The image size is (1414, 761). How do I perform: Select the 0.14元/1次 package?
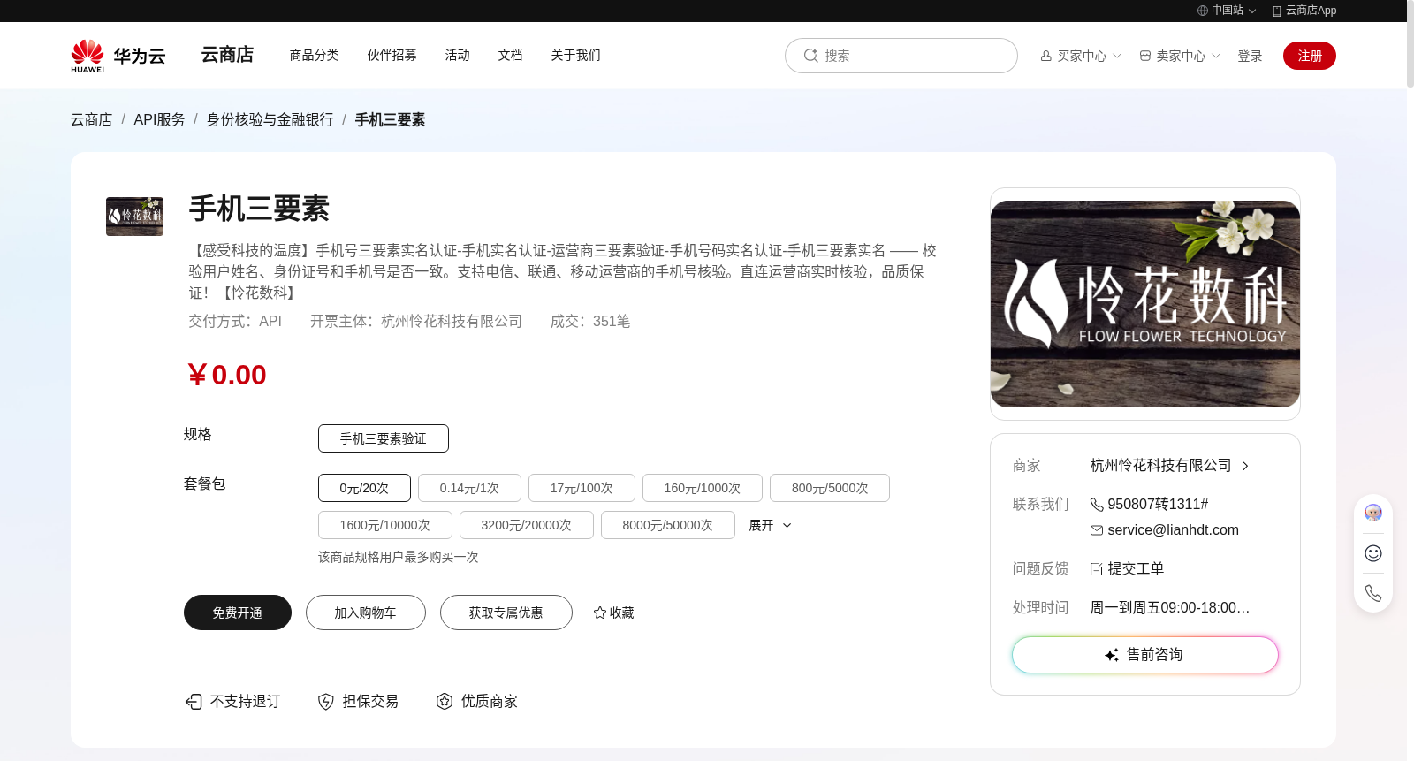(469, 488)
